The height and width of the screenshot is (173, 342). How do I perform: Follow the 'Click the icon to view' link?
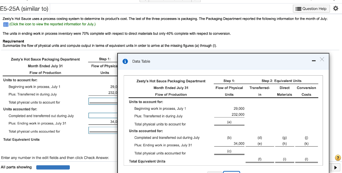[x=52, y=24]
